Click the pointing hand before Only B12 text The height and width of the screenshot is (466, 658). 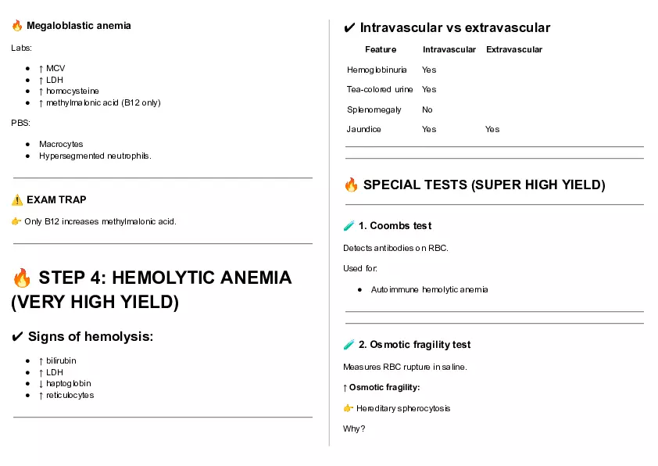pyautogui.click(x=16, y=221)
